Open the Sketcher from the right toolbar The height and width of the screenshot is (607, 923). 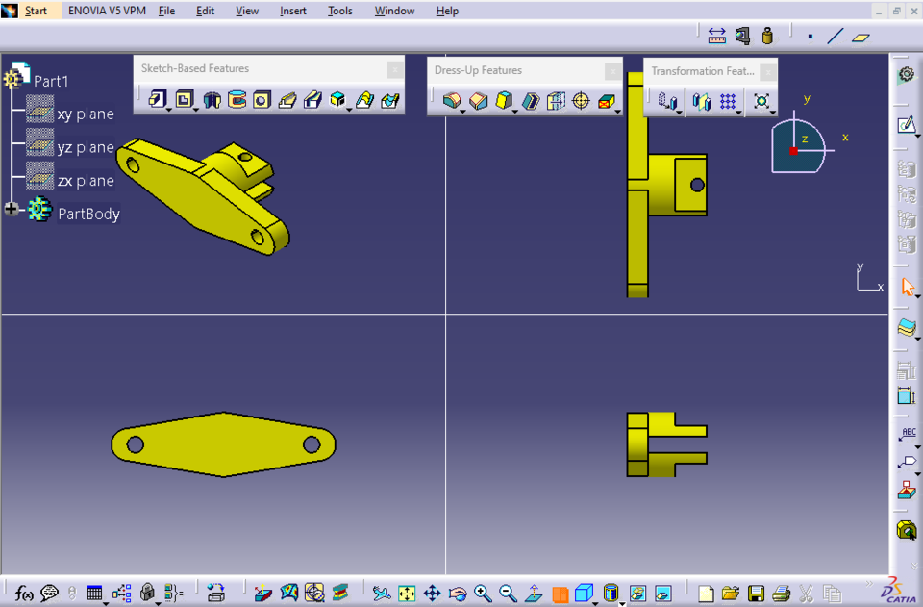click(905, 123)
